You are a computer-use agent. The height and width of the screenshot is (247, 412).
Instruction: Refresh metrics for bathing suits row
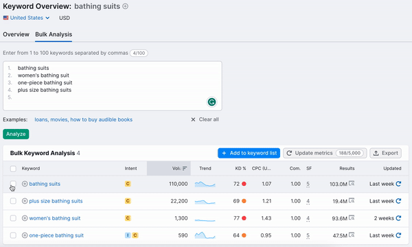(398, 184)
